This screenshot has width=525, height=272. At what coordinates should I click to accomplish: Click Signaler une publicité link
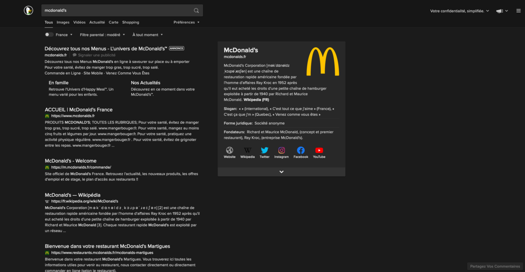click(x=97, y=55)
